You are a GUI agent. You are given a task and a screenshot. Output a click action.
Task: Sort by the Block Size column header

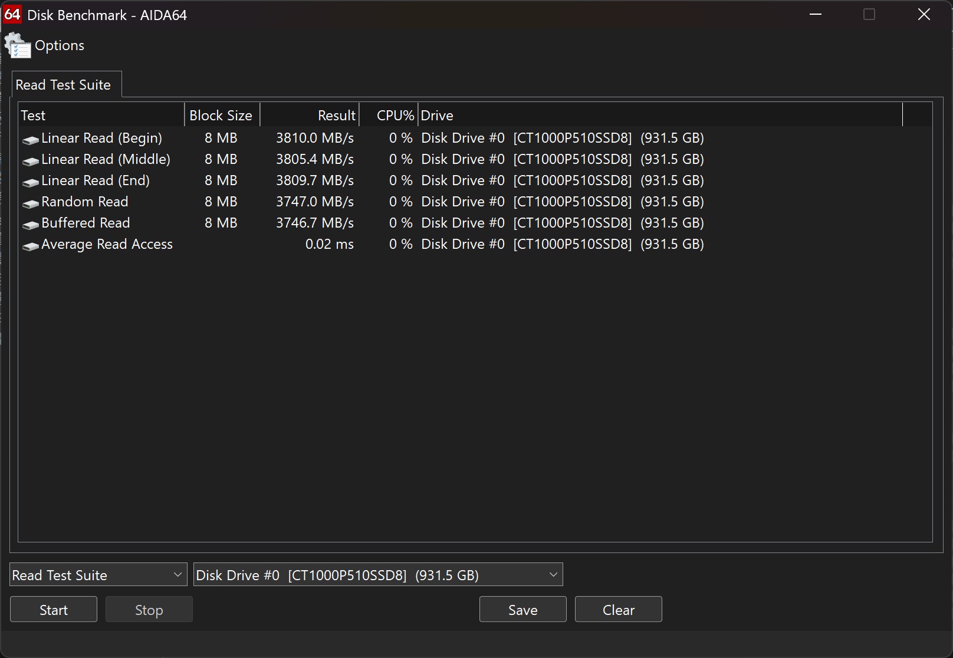pos(222,115)
